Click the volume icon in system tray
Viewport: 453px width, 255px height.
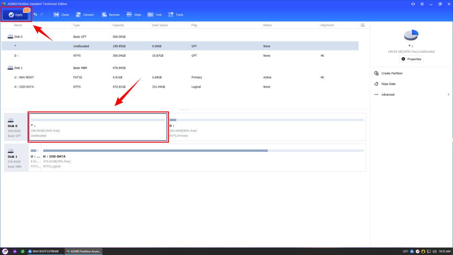point(434,251)
